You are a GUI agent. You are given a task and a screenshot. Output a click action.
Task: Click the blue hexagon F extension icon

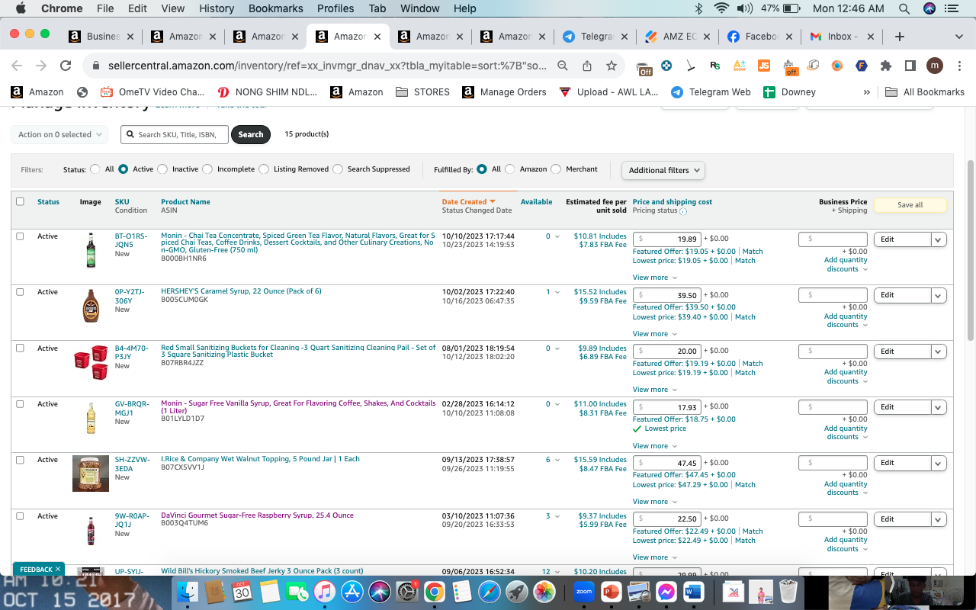861,66
